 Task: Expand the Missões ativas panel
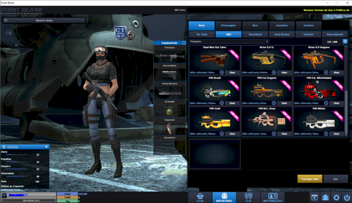pyautogui.click(x=6, y=20)
